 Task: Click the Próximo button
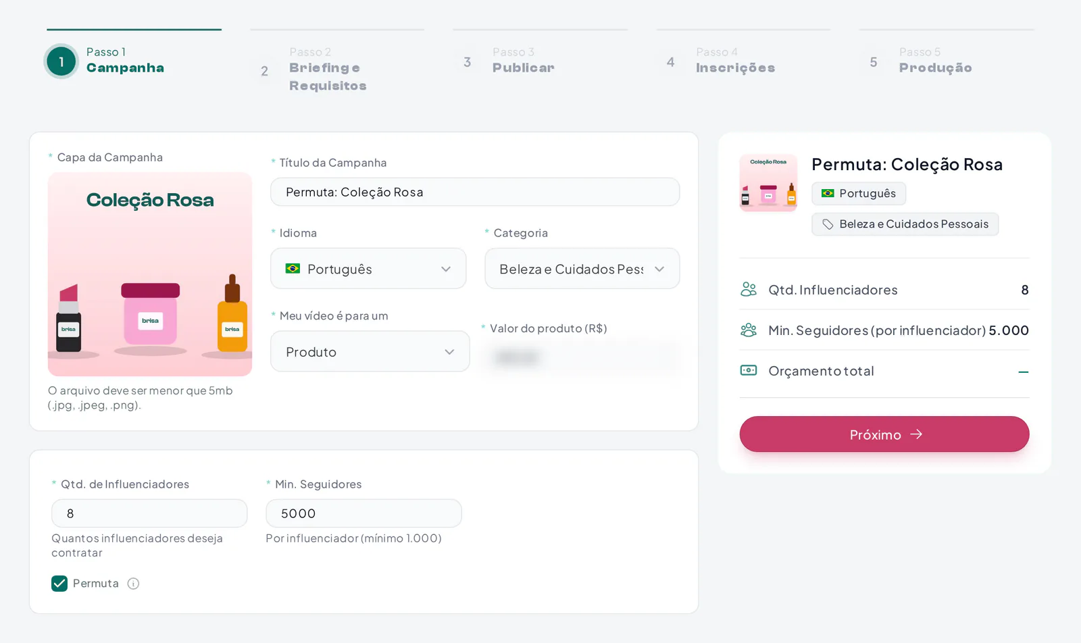884,434
